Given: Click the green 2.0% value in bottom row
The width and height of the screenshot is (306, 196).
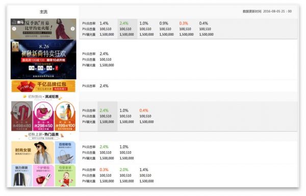Looking at the screenshot, I should [x=124, y=170].
